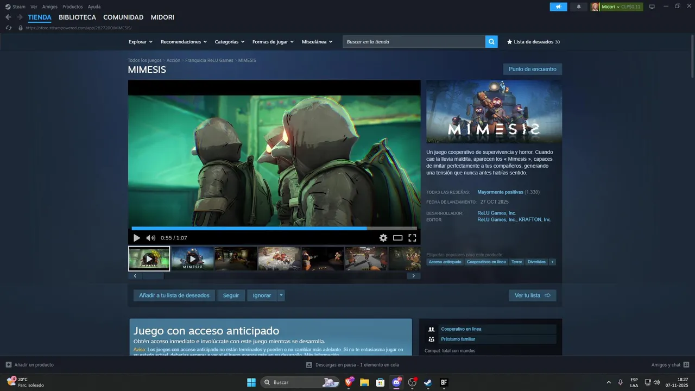Open Discord from taskbar
Image resolution: width=695 pixels, height=391 pixels.
[x=396, y=382]
